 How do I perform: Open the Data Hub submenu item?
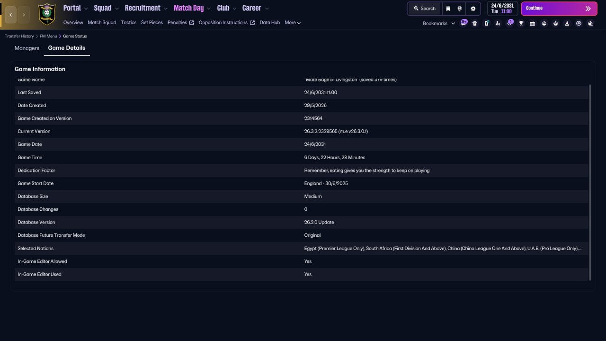click(x=270, y=23)
